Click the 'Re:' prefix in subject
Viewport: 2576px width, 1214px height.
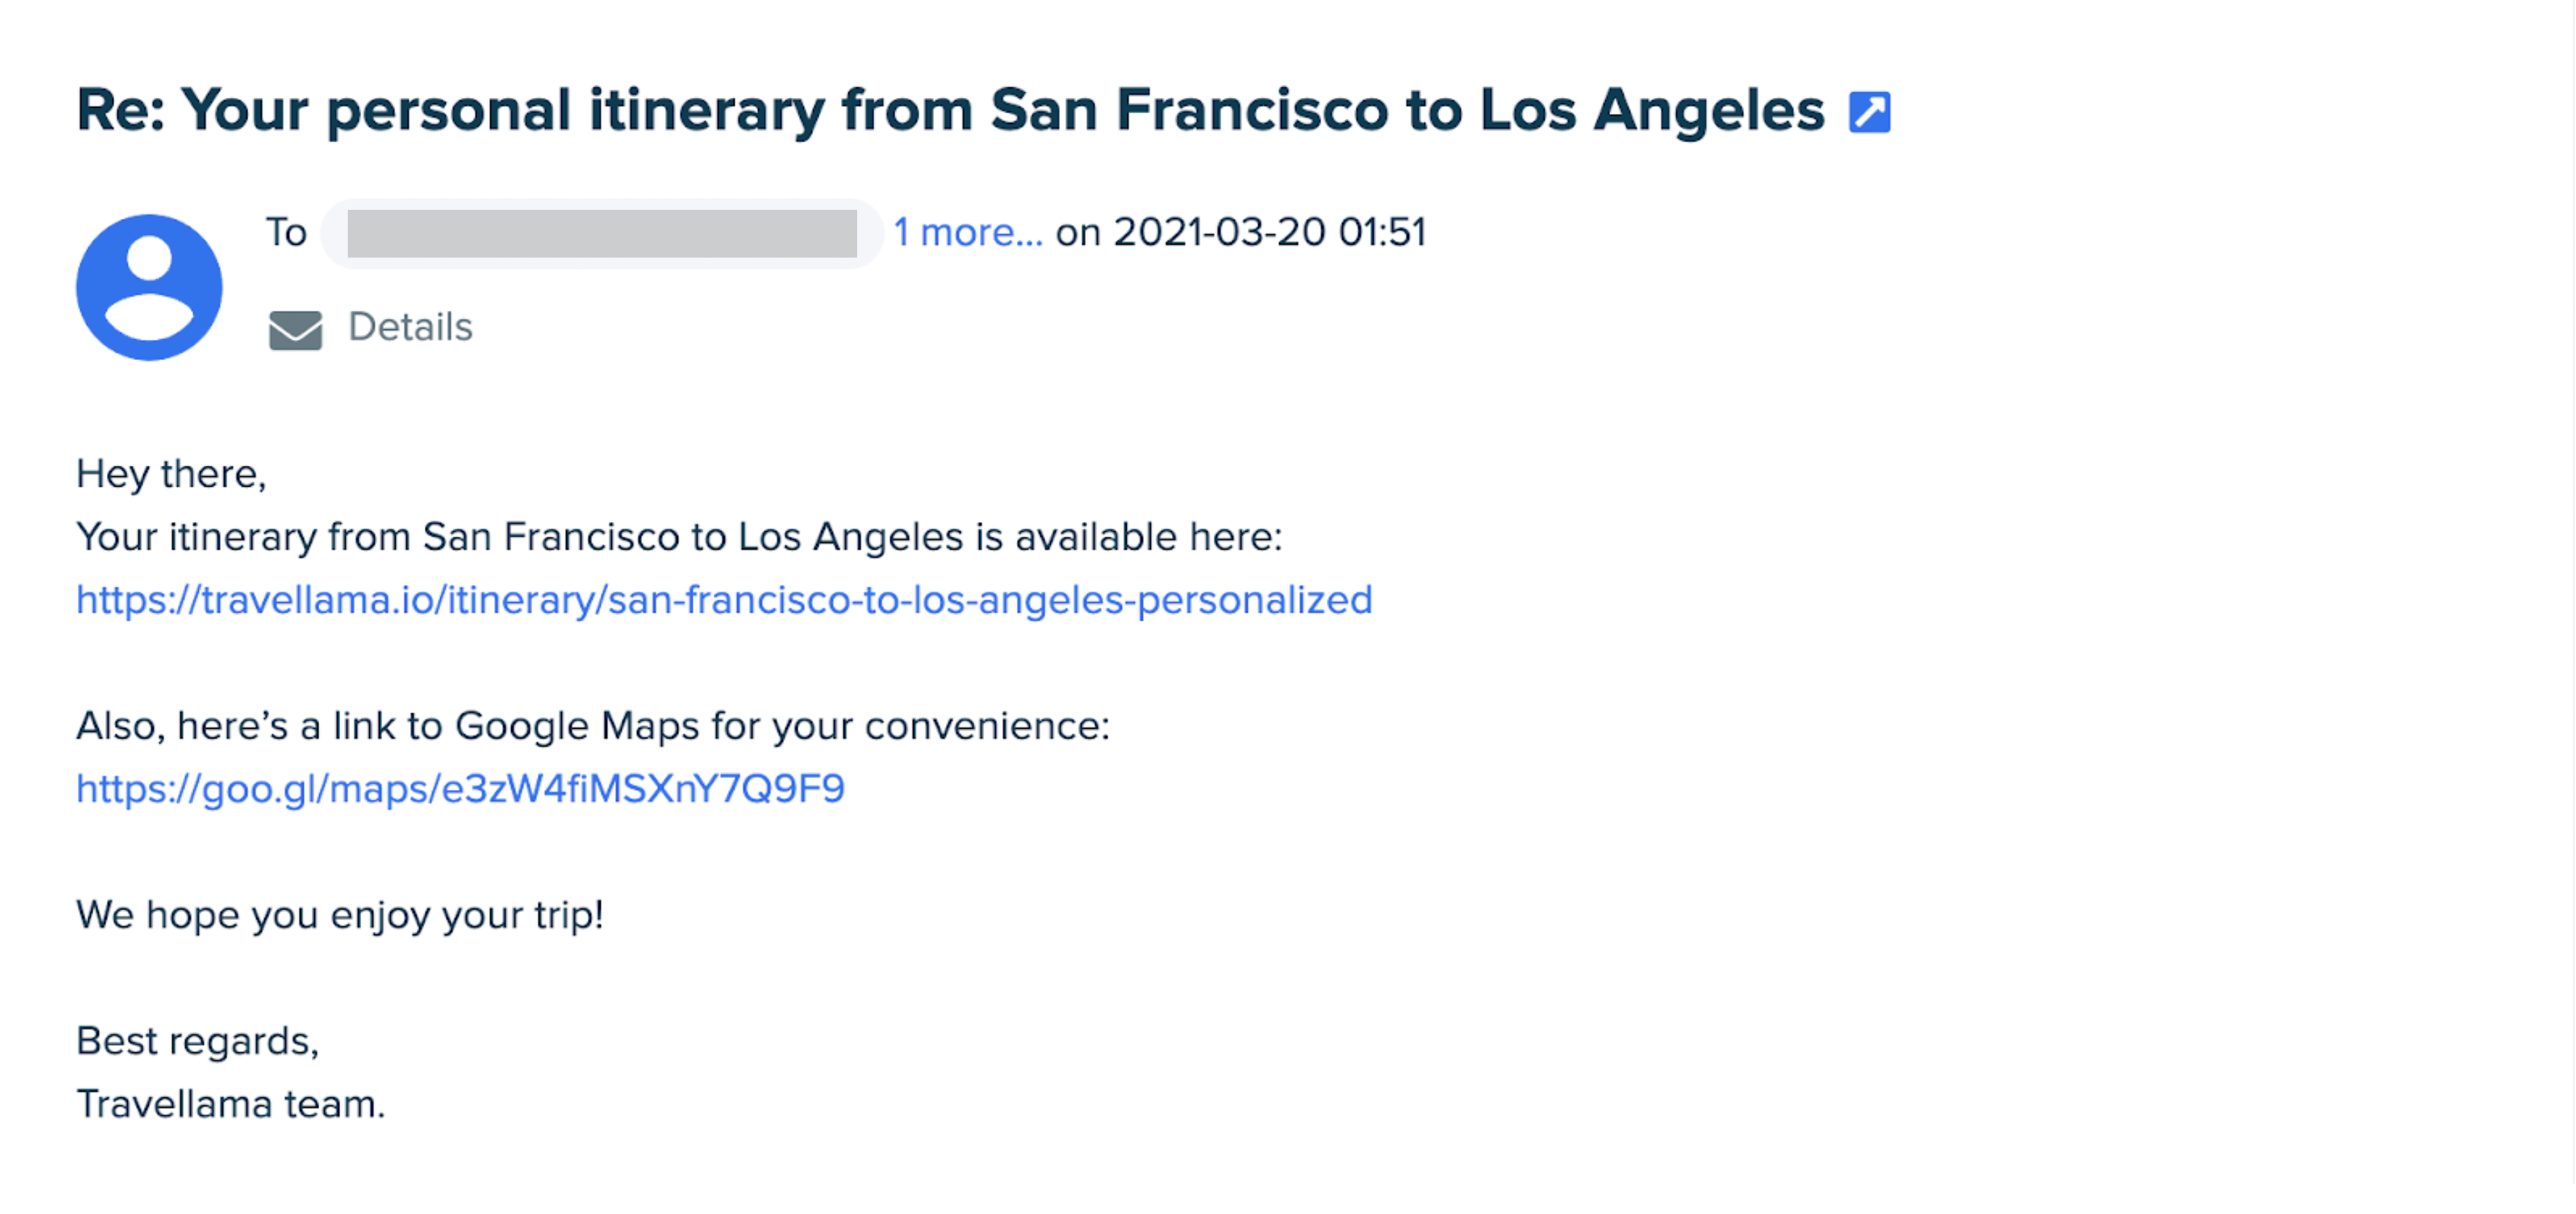click(120, 110)
